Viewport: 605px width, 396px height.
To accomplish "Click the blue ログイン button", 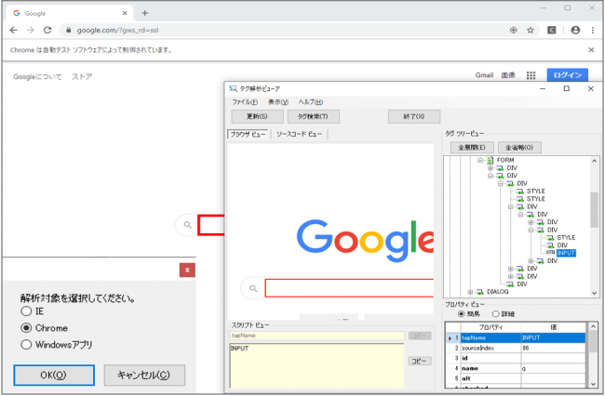I will (x=567, y=75).
